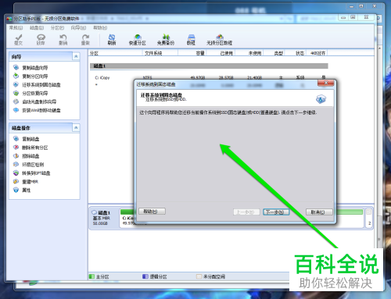
Task: Sort by the 类型 column header
Action: 274,53
